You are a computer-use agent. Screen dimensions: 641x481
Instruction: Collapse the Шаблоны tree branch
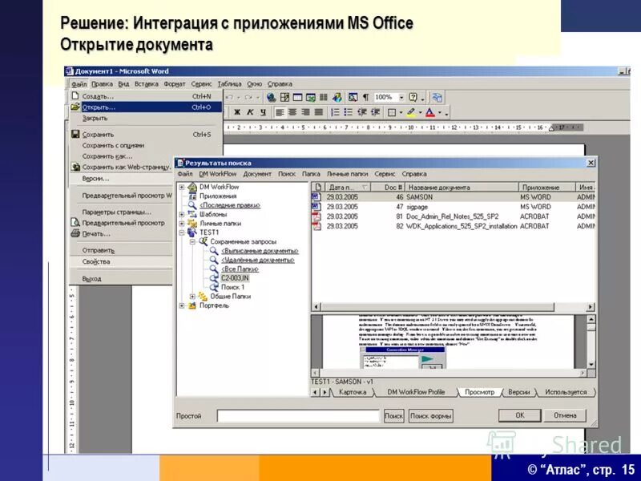(x=180, y=214)
